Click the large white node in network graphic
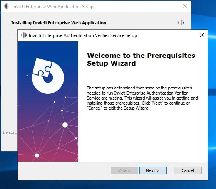The image size is (216, 189). click(x=65, y=125)
